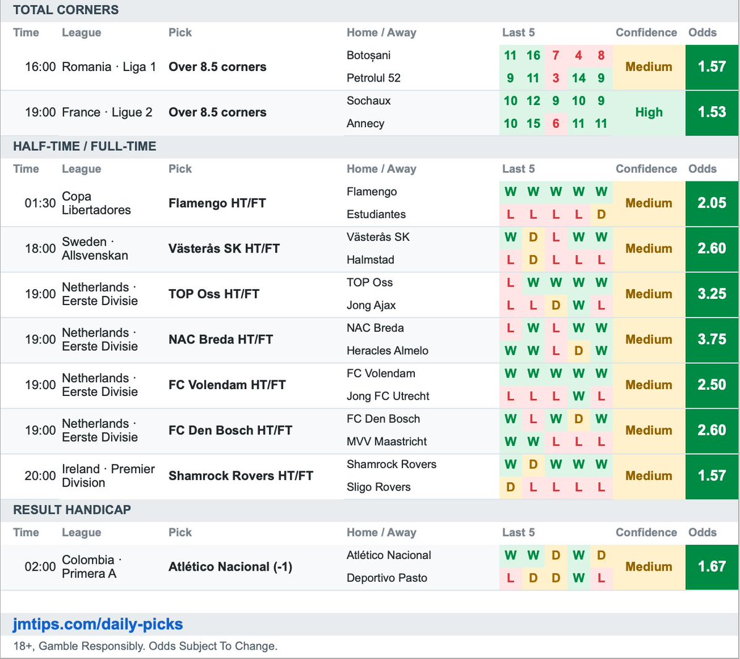Screen dimensions: 740x659
Task: Click the Sweden · Allsvenskan league name
Action: (95, 248)
